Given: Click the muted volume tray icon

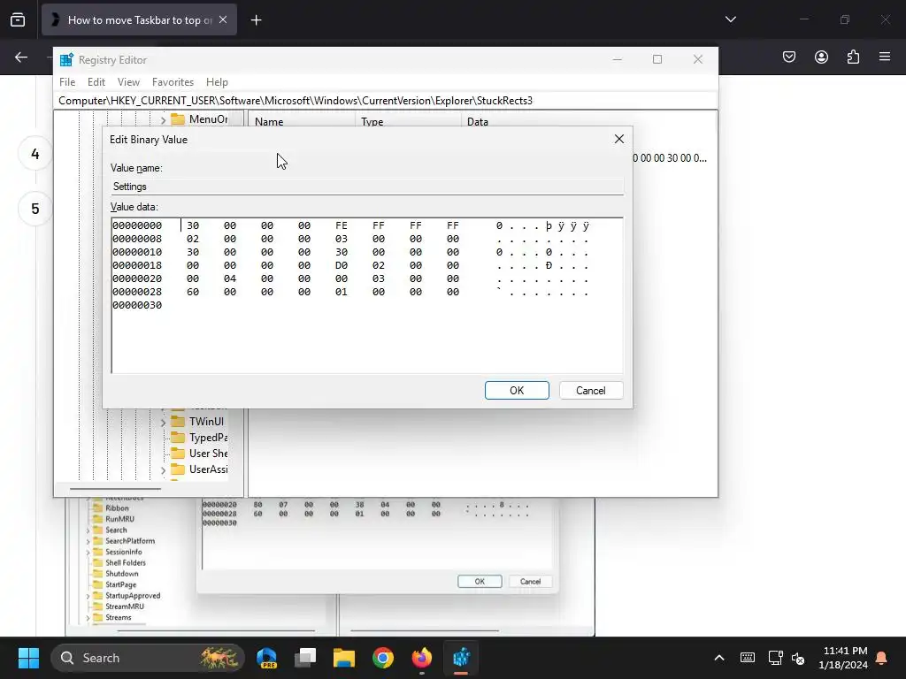Looking at the screenshot, I should coord(798,658).
